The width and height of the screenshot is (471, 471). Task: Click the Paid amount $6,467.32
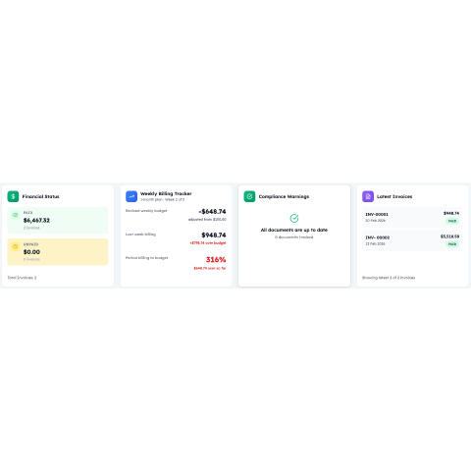click(x=36, y=221)
